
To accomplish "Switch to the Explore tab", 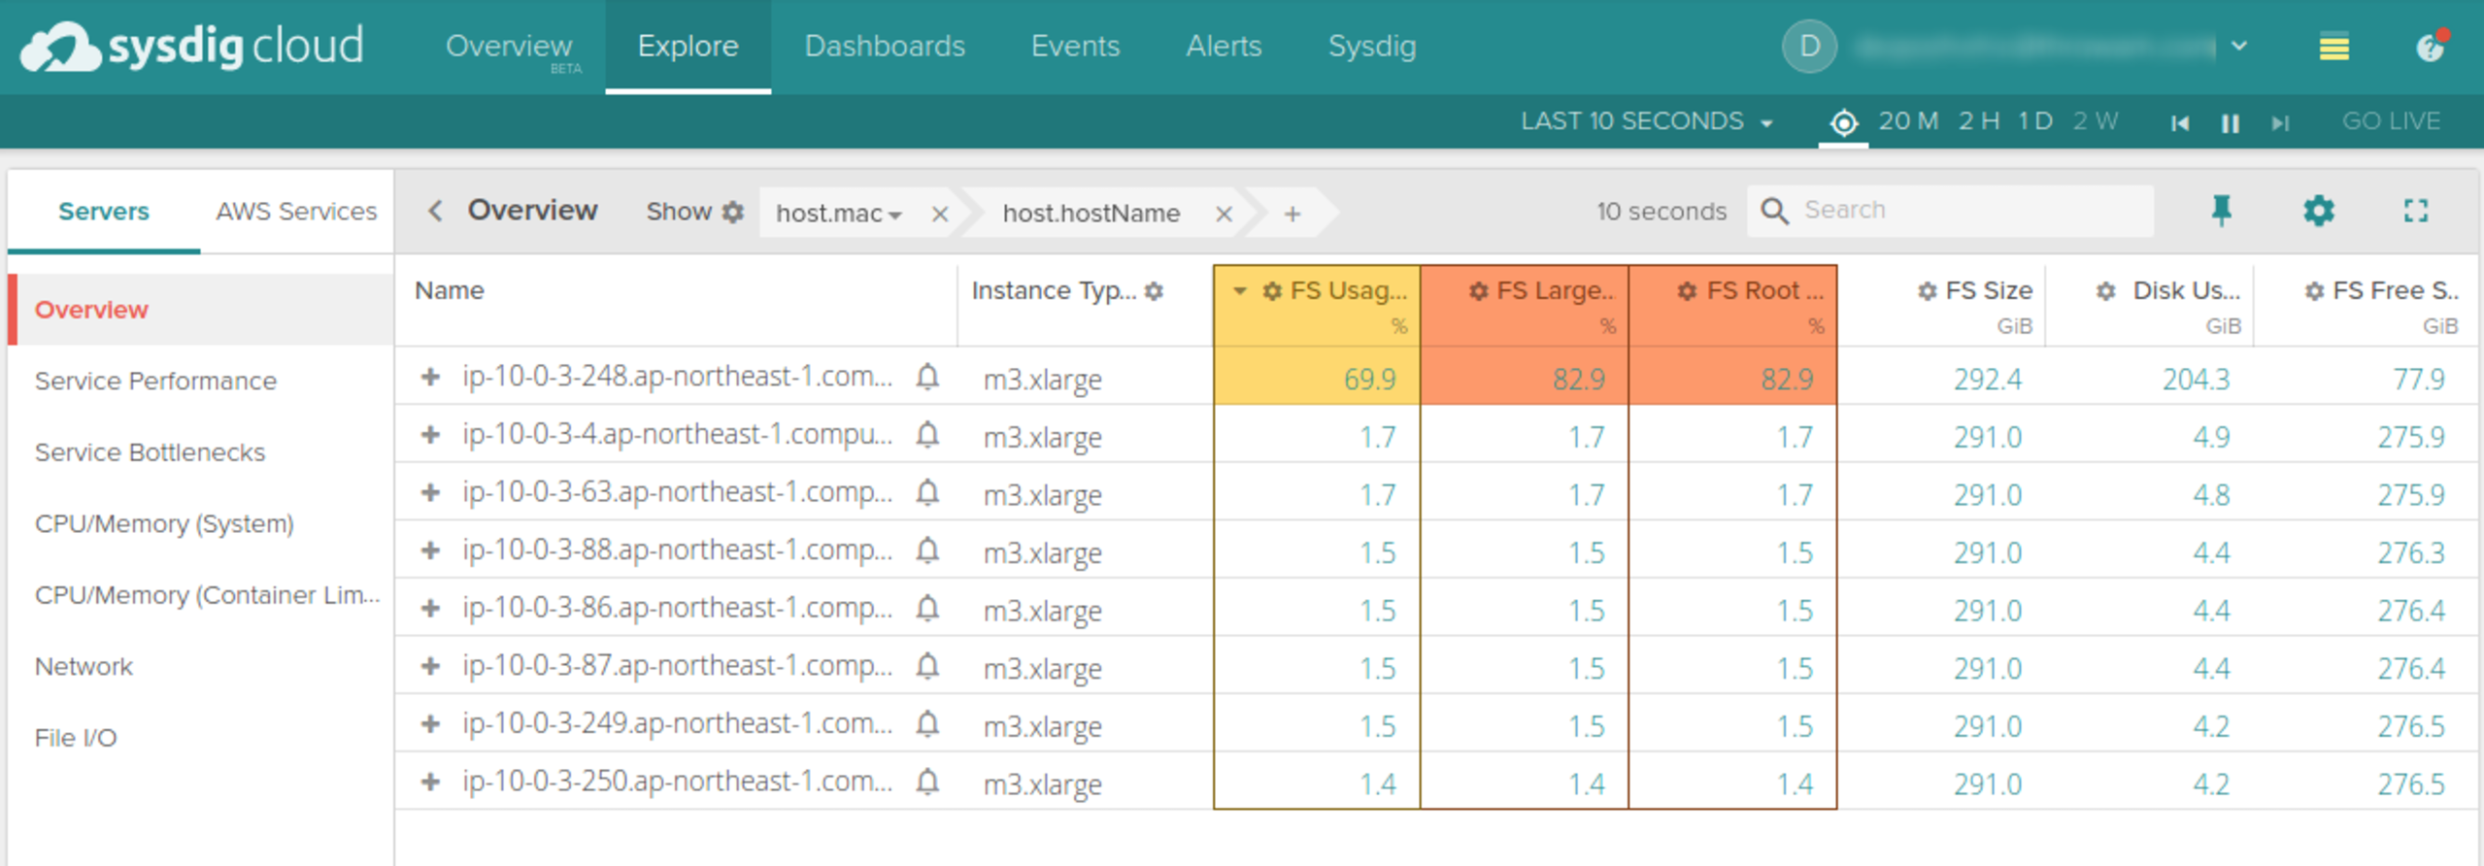I will point(688,46).
